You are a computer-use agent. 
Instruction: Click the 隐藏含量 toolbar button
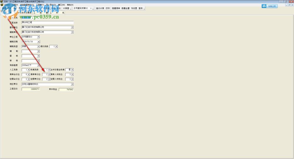126,9
